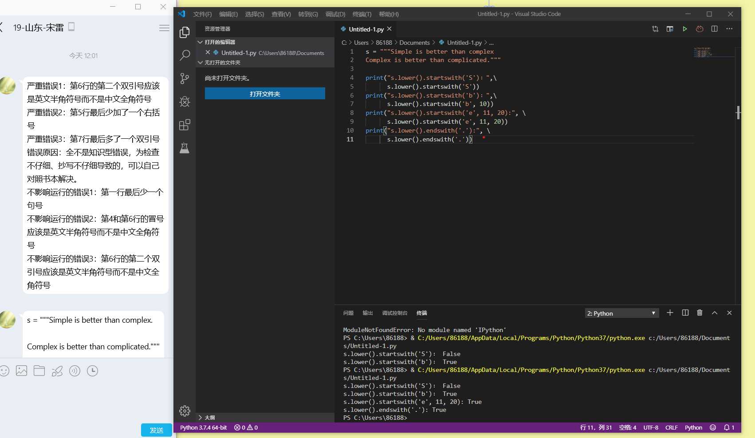The width and height of the screenshot is (755, 438).
Task: Click Python language mode in status bar
Action: [x=693, y=427]
